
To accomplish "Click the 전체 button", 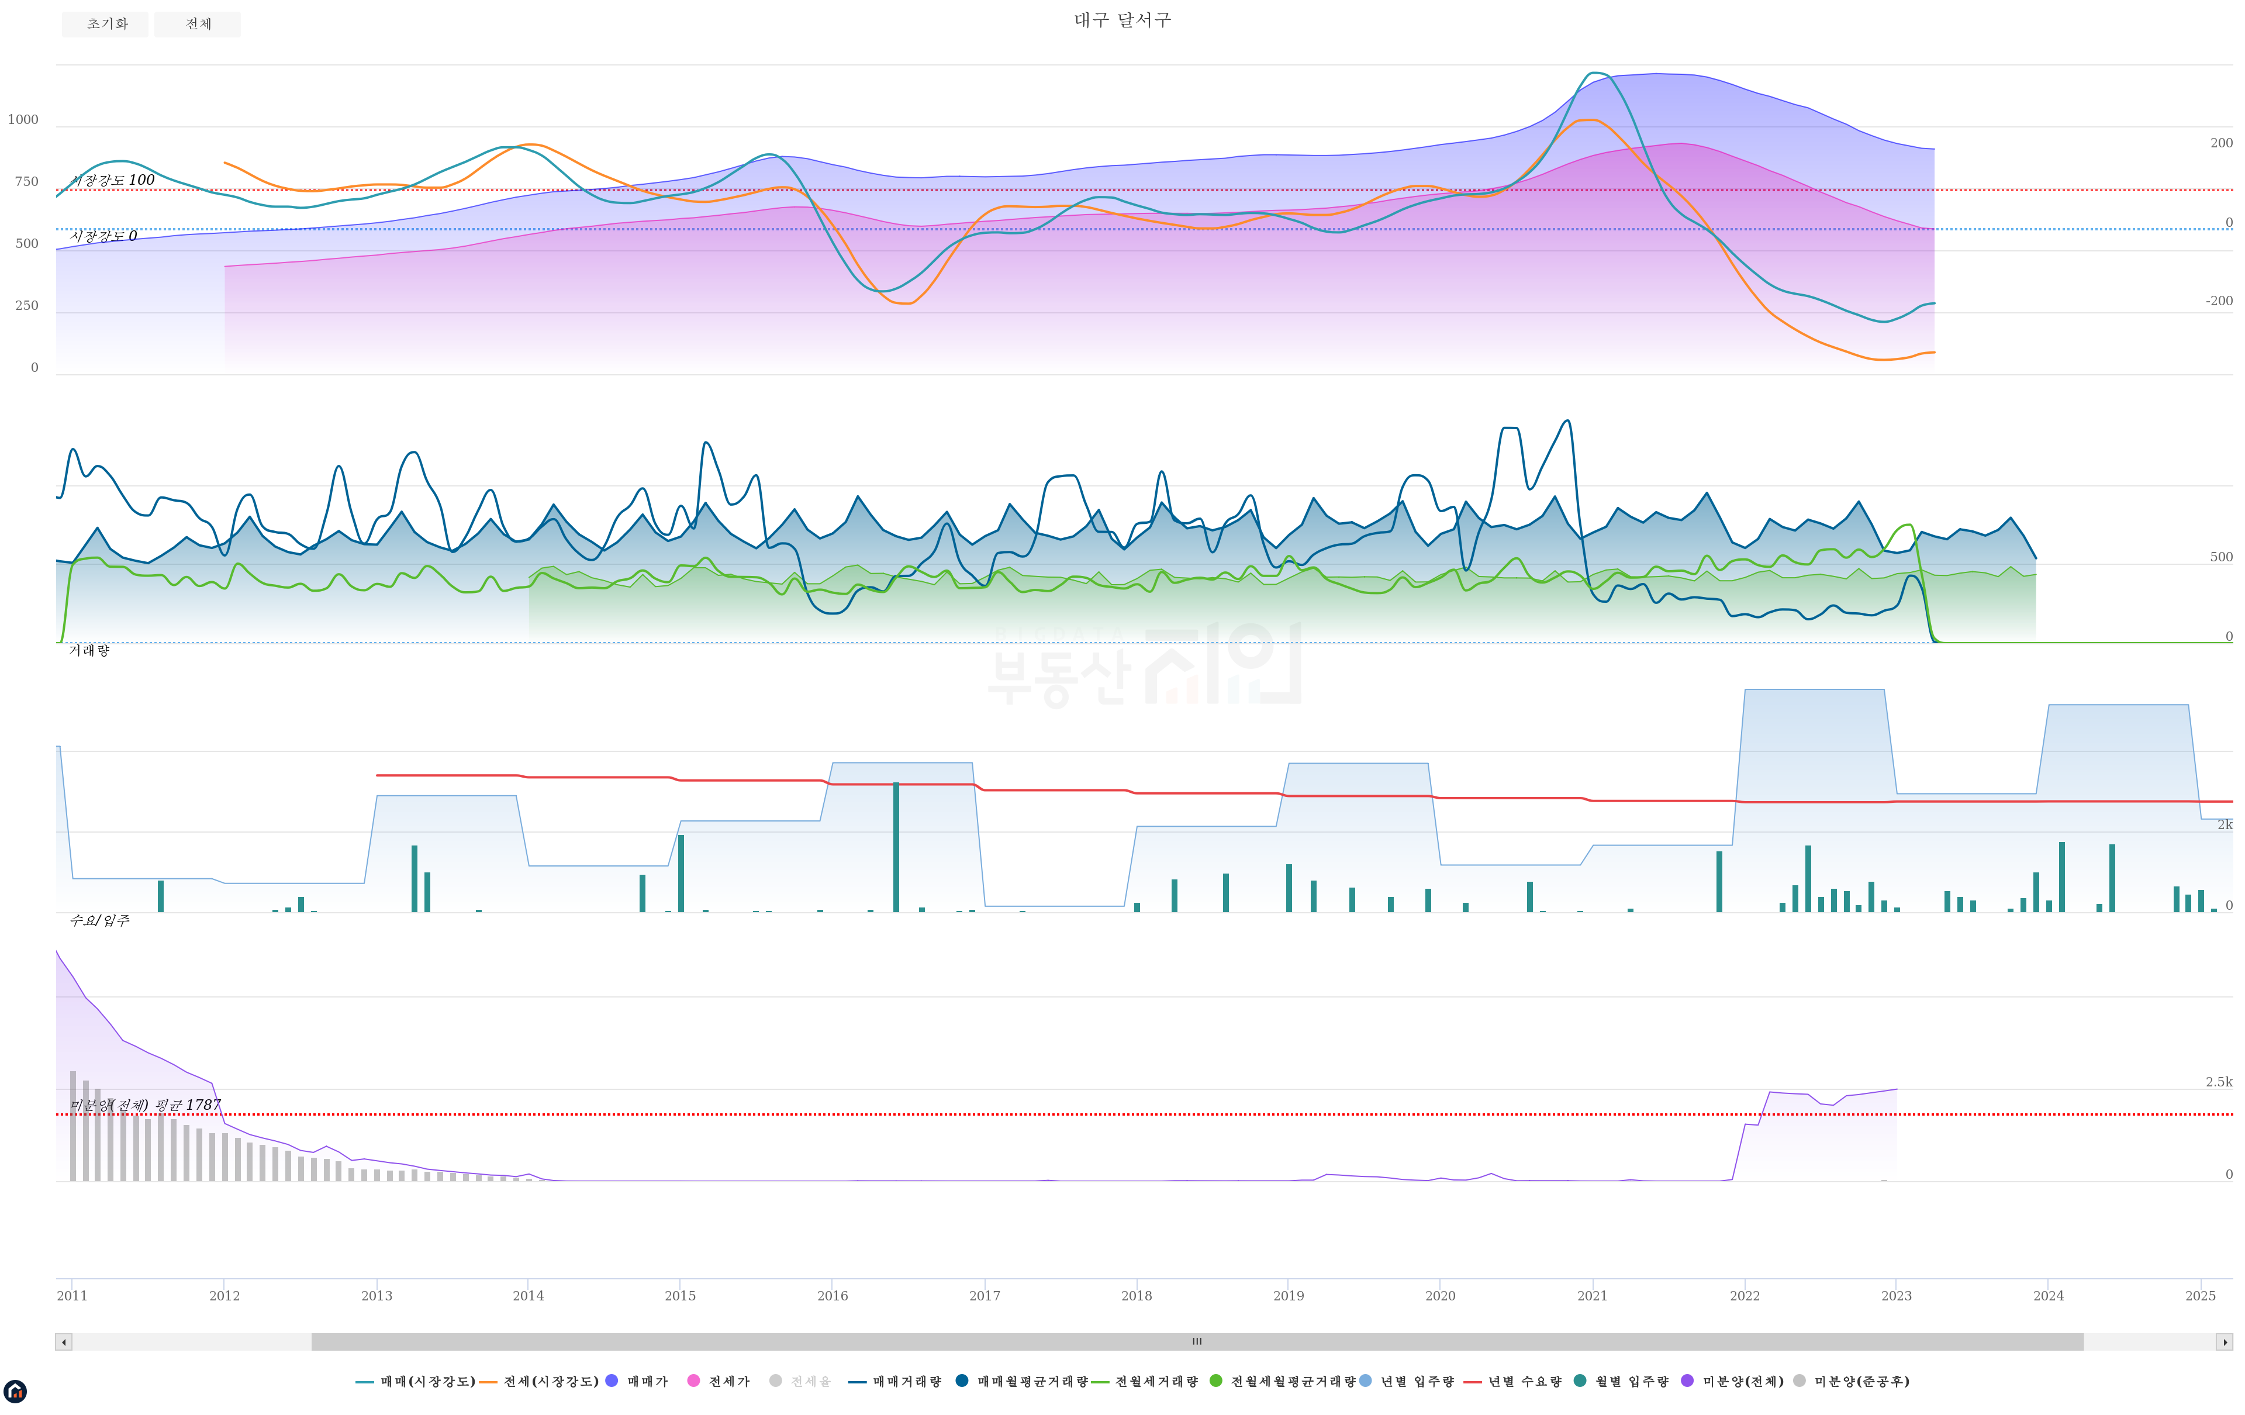I will (x=198, y=24).
